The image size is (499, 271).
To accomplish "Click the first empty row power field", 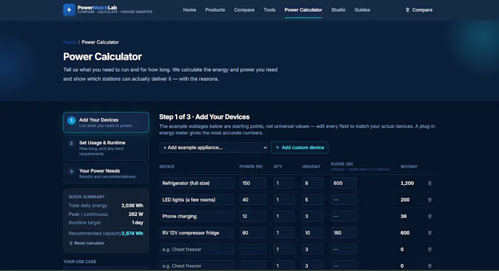I will pos(253,249).
